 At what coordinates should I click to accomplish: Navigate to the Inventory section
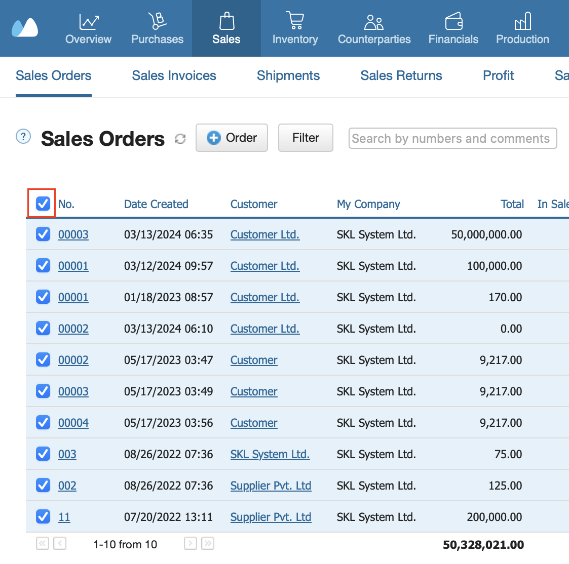(295, 28)
